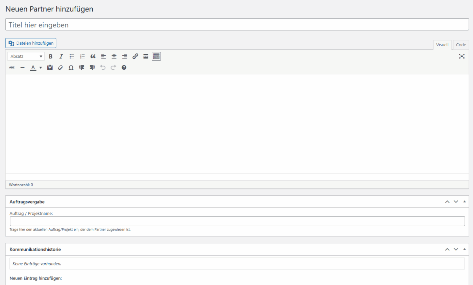The width and height of the screenshot is (473, 285).
Task: Open keyboard shortcuts help
Action: click(x=124, y=68)
